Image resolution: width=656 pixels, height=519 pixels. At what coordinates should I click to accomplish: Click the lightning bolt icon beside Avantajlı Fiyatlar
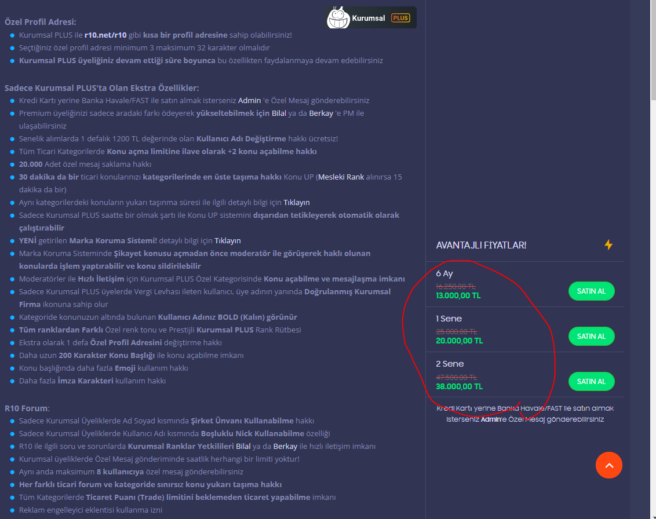pos(608,244)
